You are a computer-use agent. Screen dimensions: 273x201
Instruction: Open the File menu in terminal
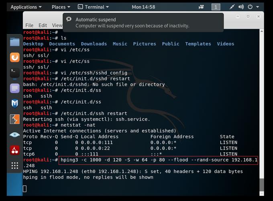(x=29, y=25)
